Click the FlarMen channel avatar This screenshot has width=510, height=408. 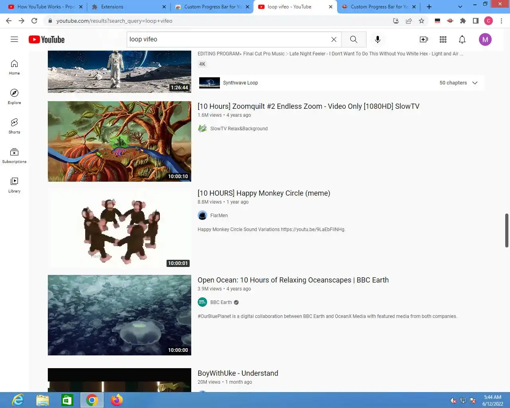coord(202,215)
